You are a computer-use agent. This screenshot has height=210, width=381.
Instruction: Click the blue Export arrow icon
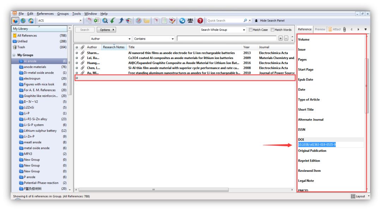coord(121,21)
